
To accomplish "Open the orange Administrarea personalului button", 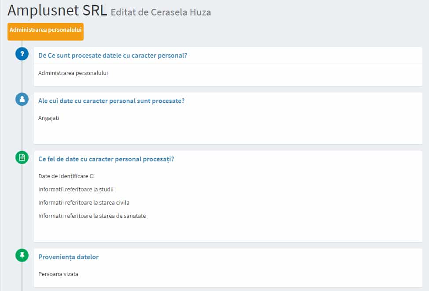I will 45,32.
